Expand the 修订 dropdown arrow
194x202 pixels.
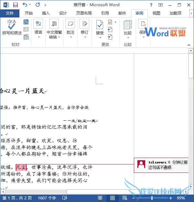coord(85,37)
